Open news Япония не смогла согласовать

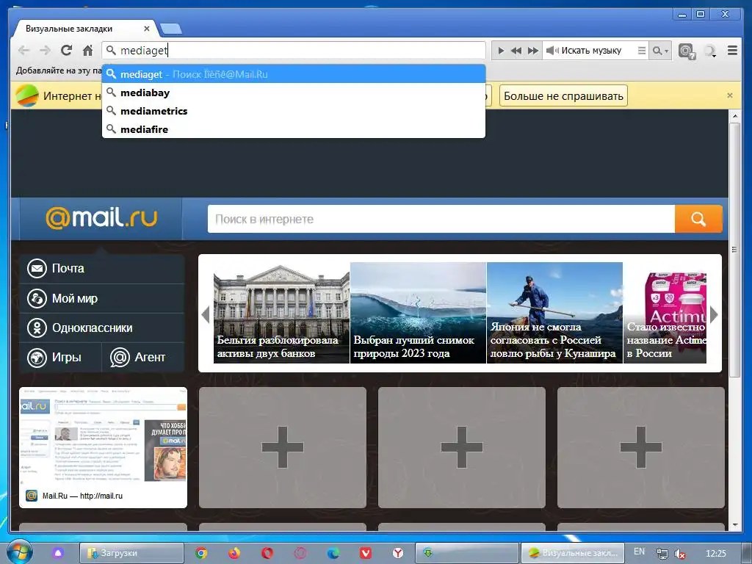tap(555, 313)
